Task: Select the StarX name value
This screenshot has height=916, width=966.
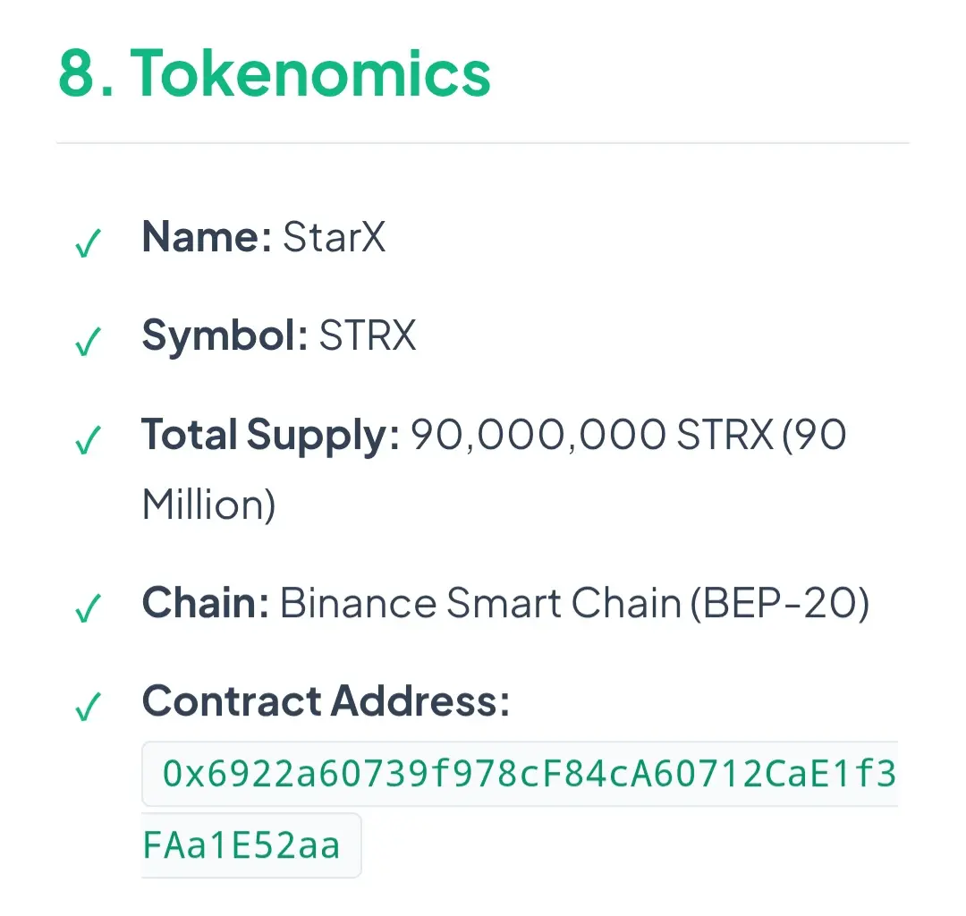Action: 335,238
